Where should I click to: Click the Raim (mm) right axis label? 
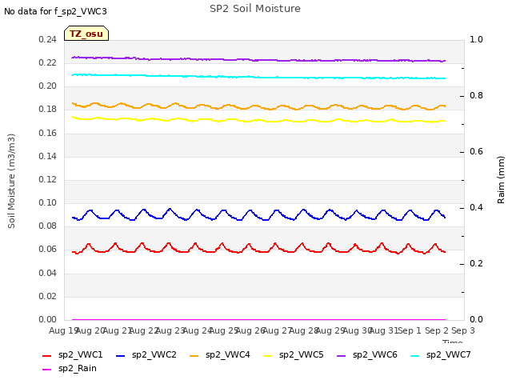501,180
